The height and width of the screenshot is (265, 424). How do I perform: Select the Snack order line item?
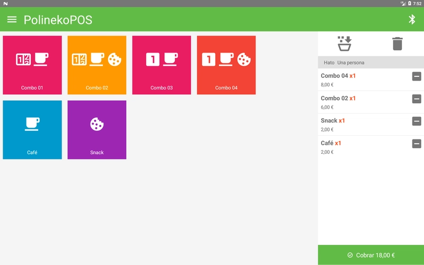(360, 125)
